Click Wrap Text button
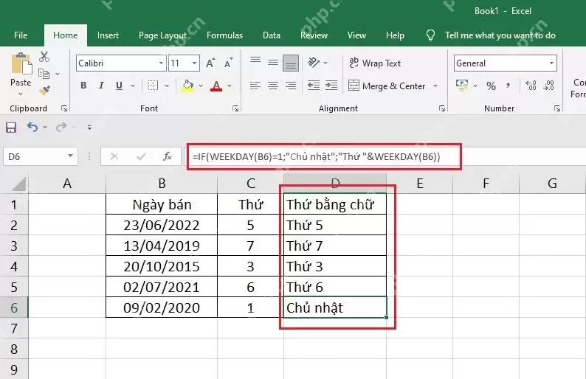Screen dimensions: 586x379 coord(375,63)
